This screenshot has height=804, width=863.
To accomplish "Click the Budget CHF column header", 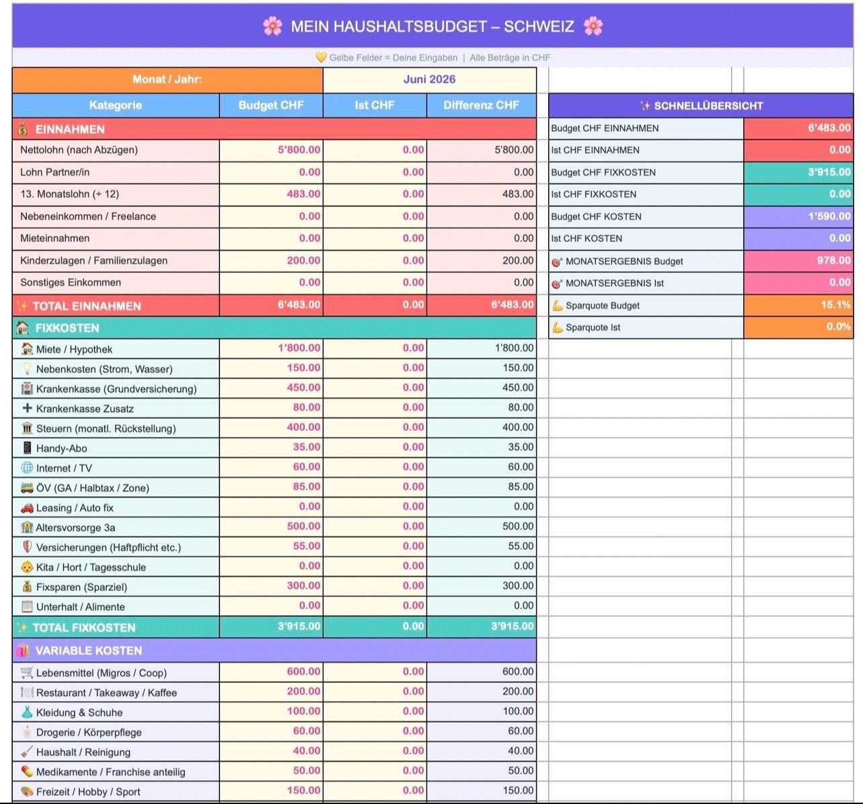I will [x=271, y=105].
